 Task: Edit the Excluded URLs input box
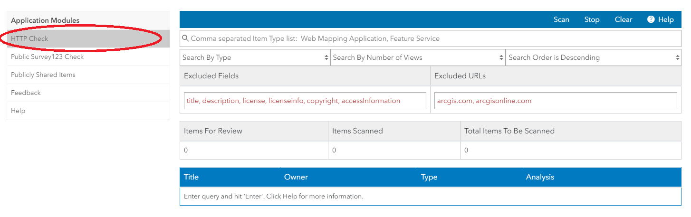point(556,101)
